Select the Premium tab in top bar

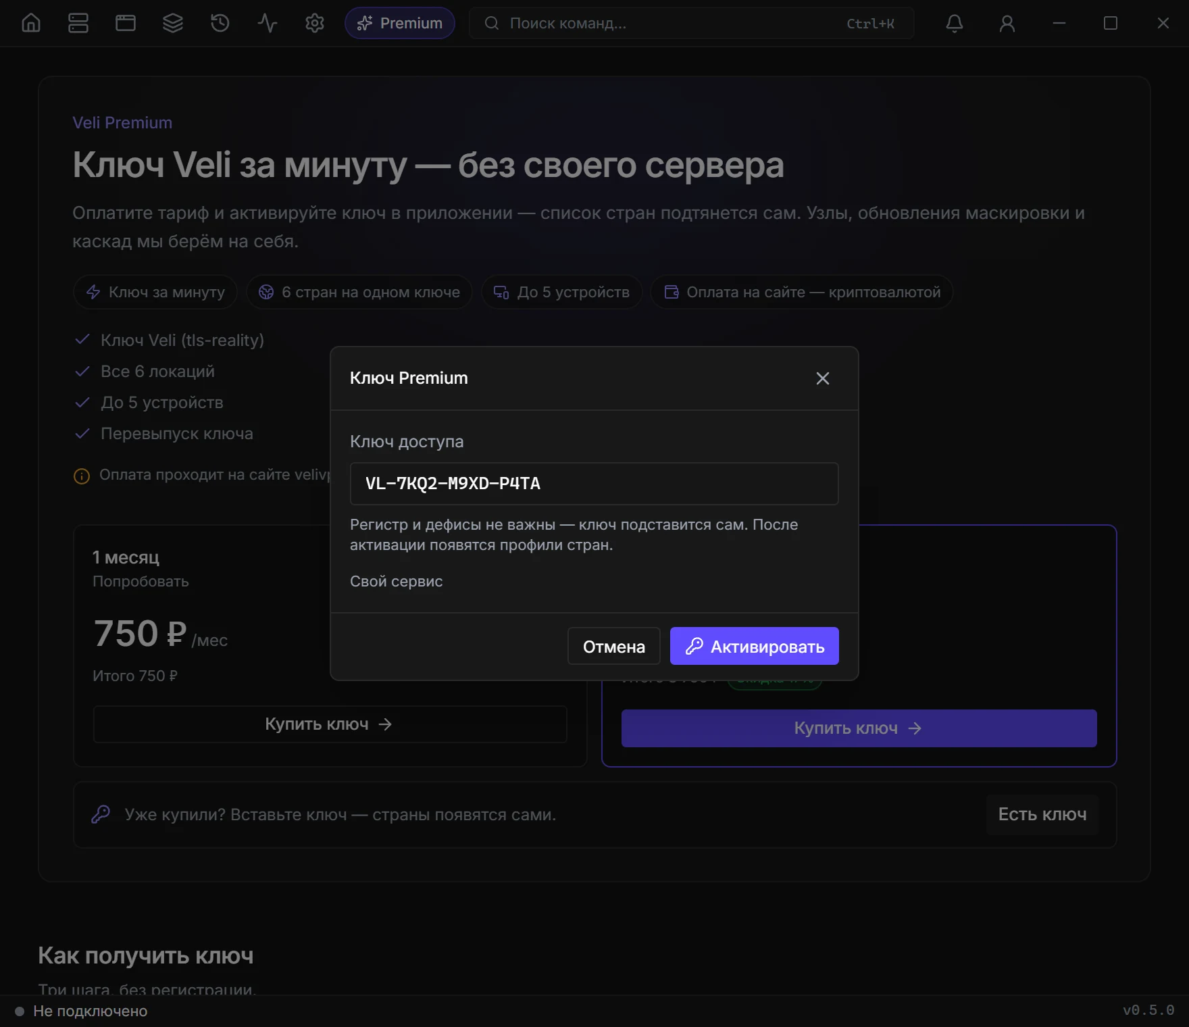(x=400, y=23)
